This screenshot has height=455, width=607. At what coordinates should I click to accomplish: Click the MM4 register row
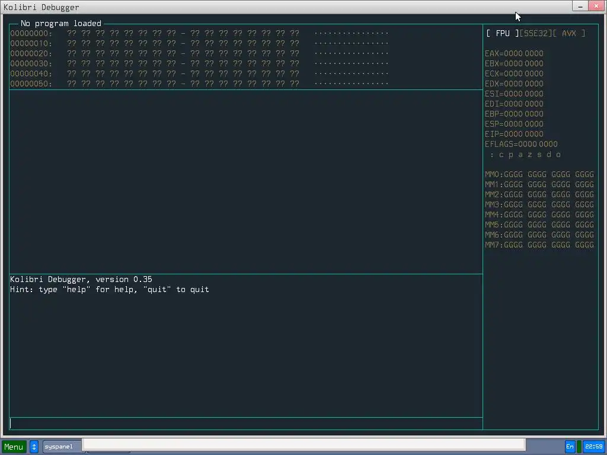[539, 214]
